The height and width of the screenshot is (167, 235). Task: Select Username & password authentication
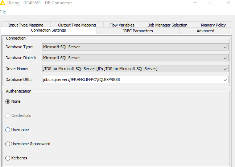click(8, 144)
